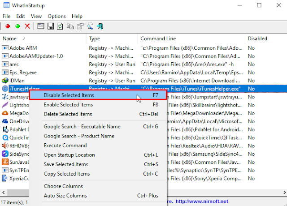Click the Disabled 'No' value for Adobe ARM
287x206 pixels.
point(251,48)
